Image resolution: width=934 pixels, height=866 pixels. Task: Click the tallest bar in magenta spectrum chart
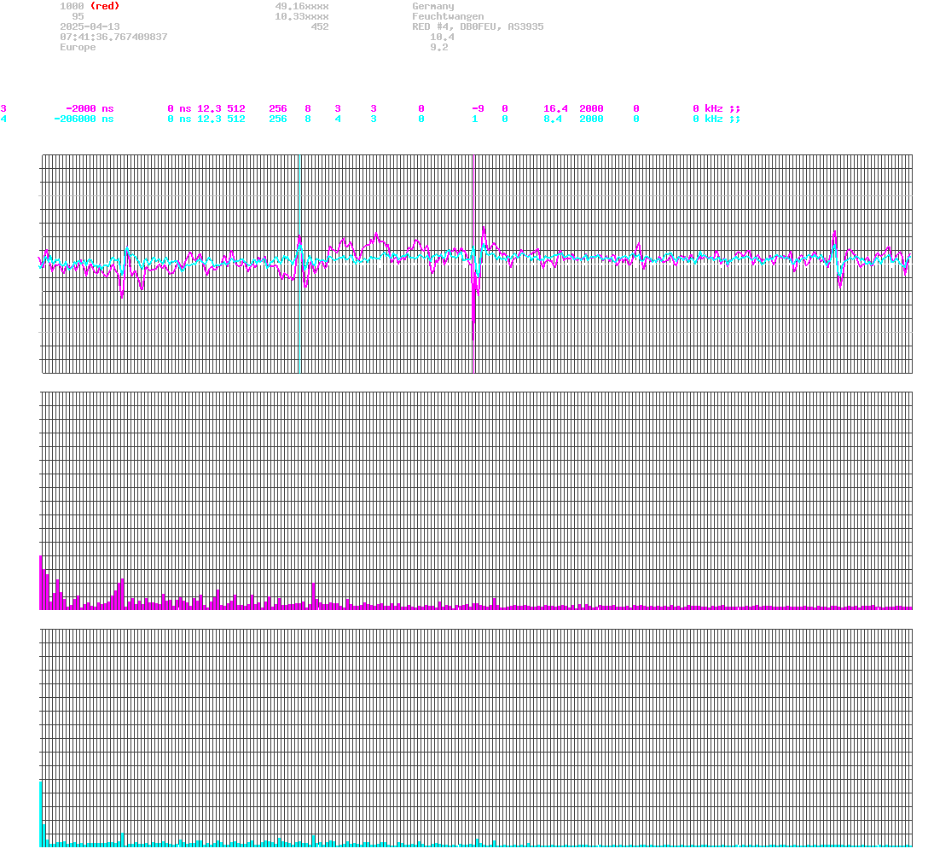click(x=41, y=582)
